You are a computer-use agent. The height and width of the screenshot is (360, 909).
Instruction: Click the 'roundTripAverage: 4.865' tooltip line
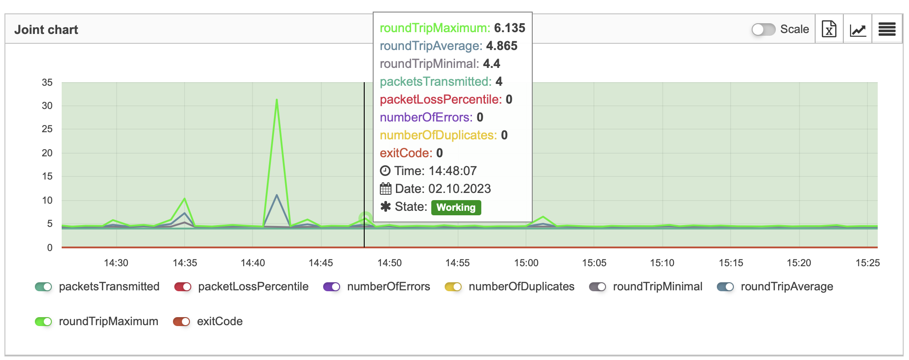449,46
